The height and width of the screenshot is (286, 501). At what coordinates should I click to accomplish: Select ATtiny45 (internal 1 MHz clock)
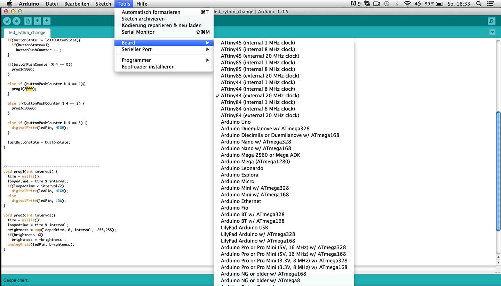pyautogui.click(x=284, y=43)
